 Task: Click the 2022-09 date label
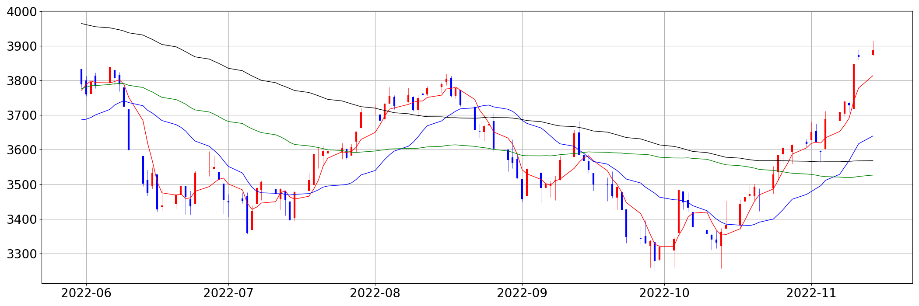[522, 293]
